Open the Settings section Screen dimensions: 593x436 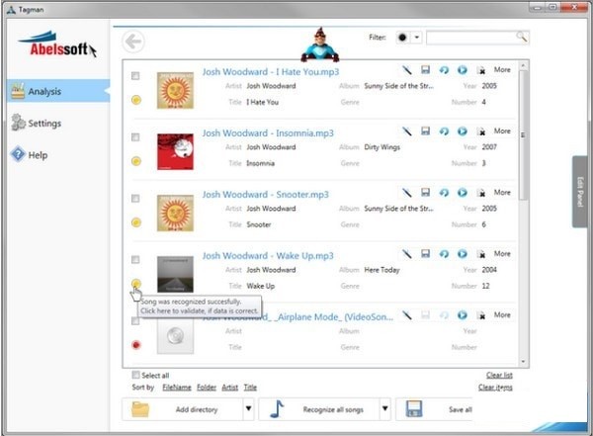[37, 123]
